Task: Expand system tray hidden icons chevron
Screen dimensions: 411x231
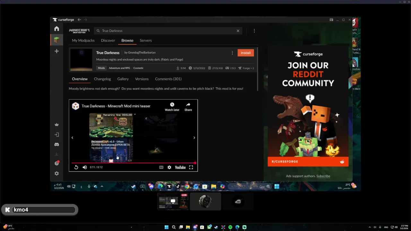Action: [x=370, y=227]
